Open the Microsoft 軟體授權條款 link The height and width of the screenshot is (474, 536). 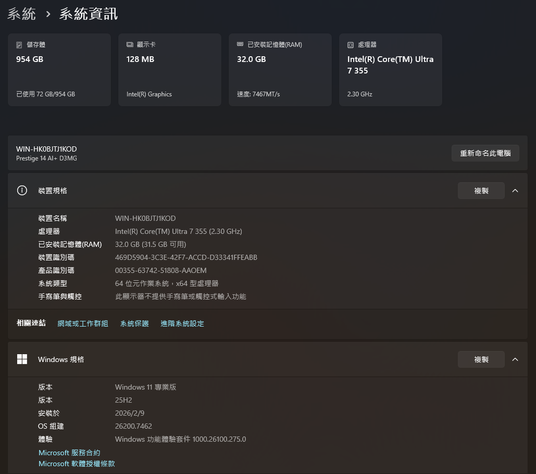pos(77,464)
